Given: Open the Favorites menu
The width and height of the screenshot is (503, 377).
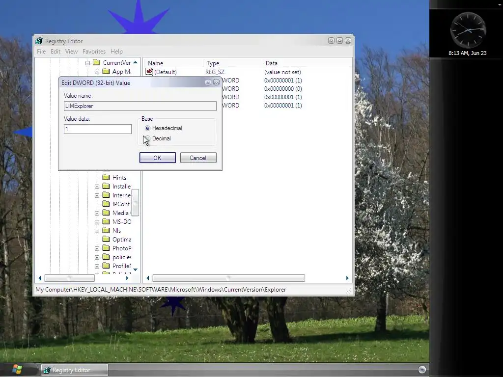Looking at the screenshot, I should (x=94, y=51).
